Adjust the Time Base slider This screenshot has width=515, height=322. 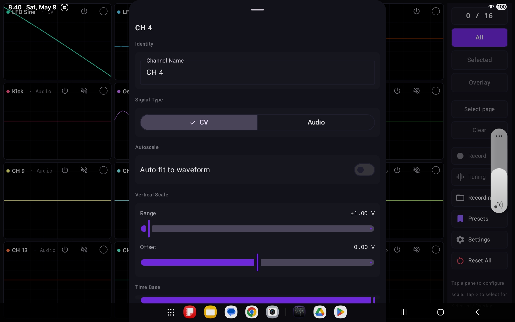pos(257,300)
